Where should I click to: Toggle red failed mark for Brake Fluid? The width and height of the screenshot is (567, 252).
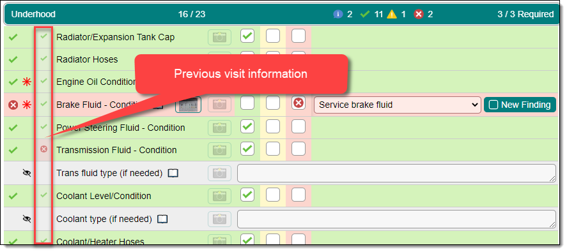299,103
